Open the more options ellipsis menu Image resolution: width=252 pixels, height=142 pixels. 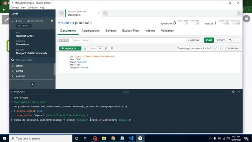tap(237, 40)
